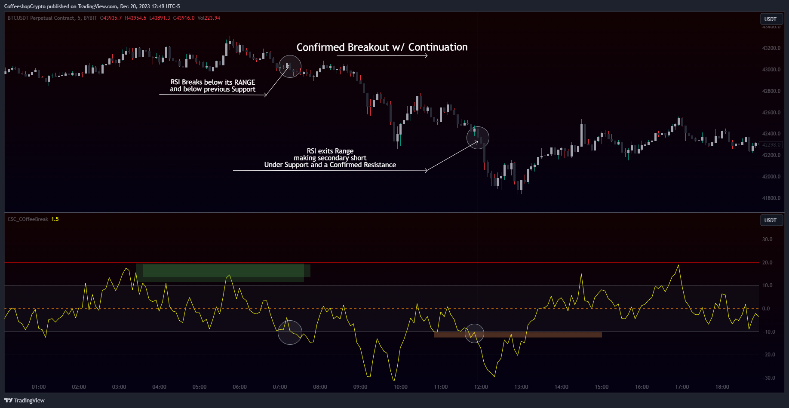789x408 pixels.
Task: Click the 18:00 time axis label
Action: coord(722,387)
